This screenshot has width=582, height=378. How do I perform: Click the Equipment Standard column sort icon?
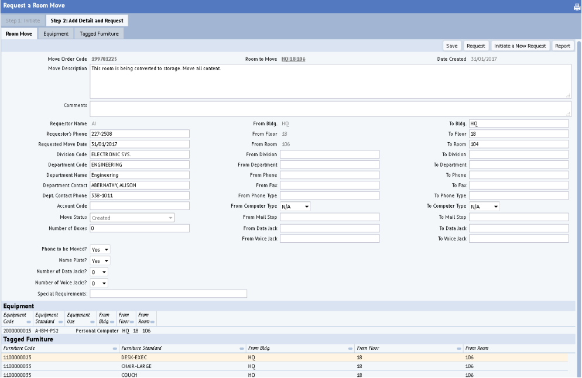point(61,322)
